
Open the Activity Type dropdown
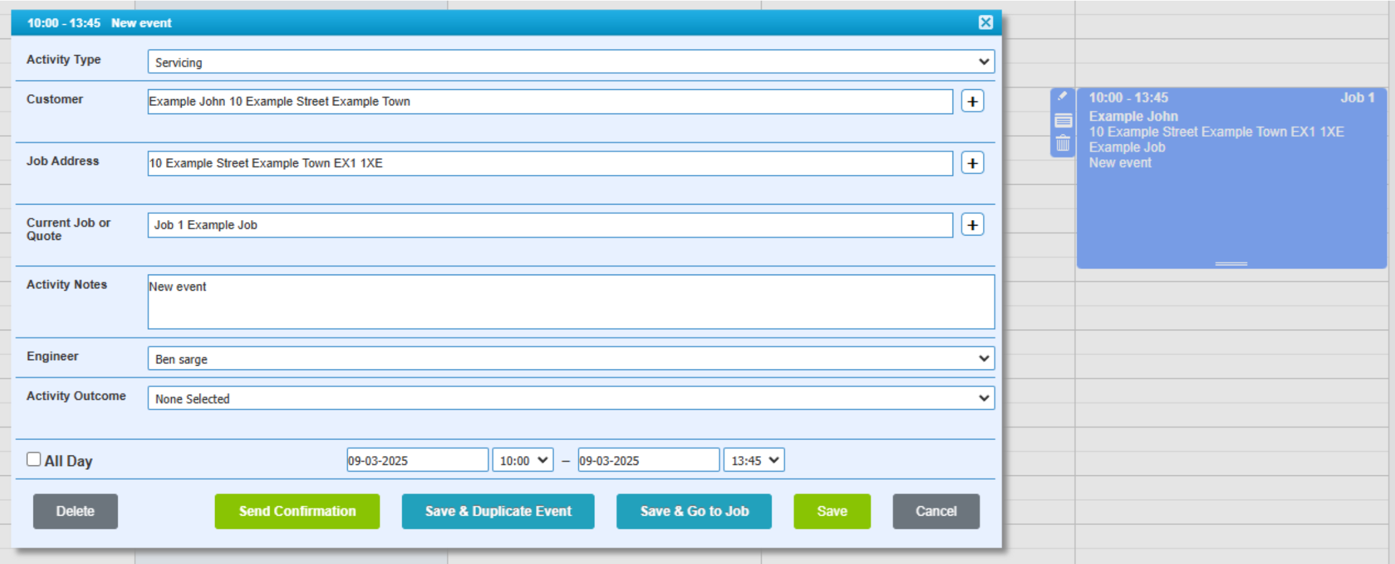click(x=570, y=62)
